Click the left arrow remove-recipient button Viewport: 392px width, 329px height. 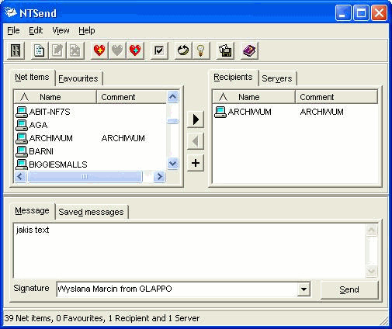coord(196,141)
